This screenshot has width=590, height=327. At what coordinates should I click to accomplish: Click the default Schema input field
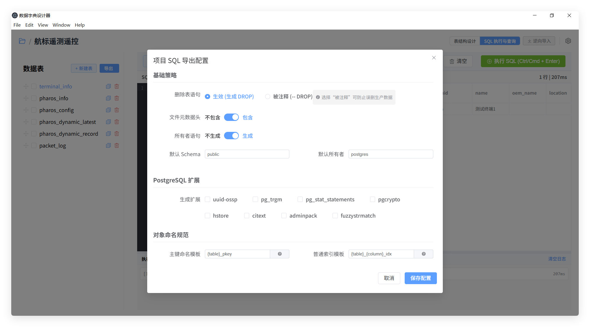coord(247,154)
